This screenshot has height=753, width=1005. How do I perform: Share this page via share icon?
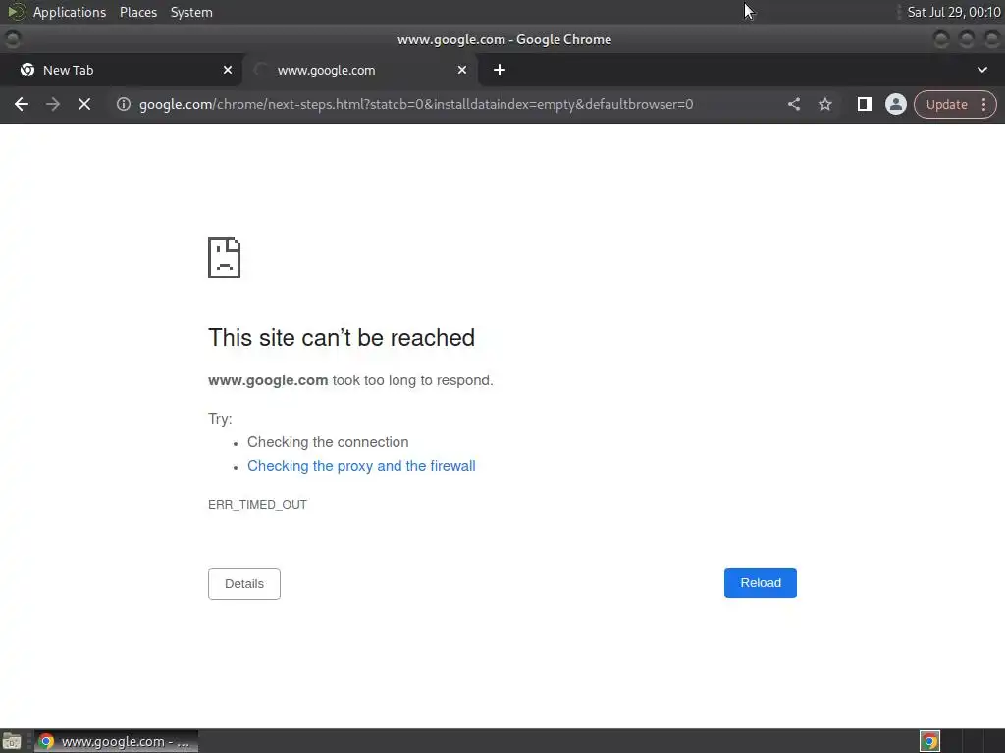[793, 104]
